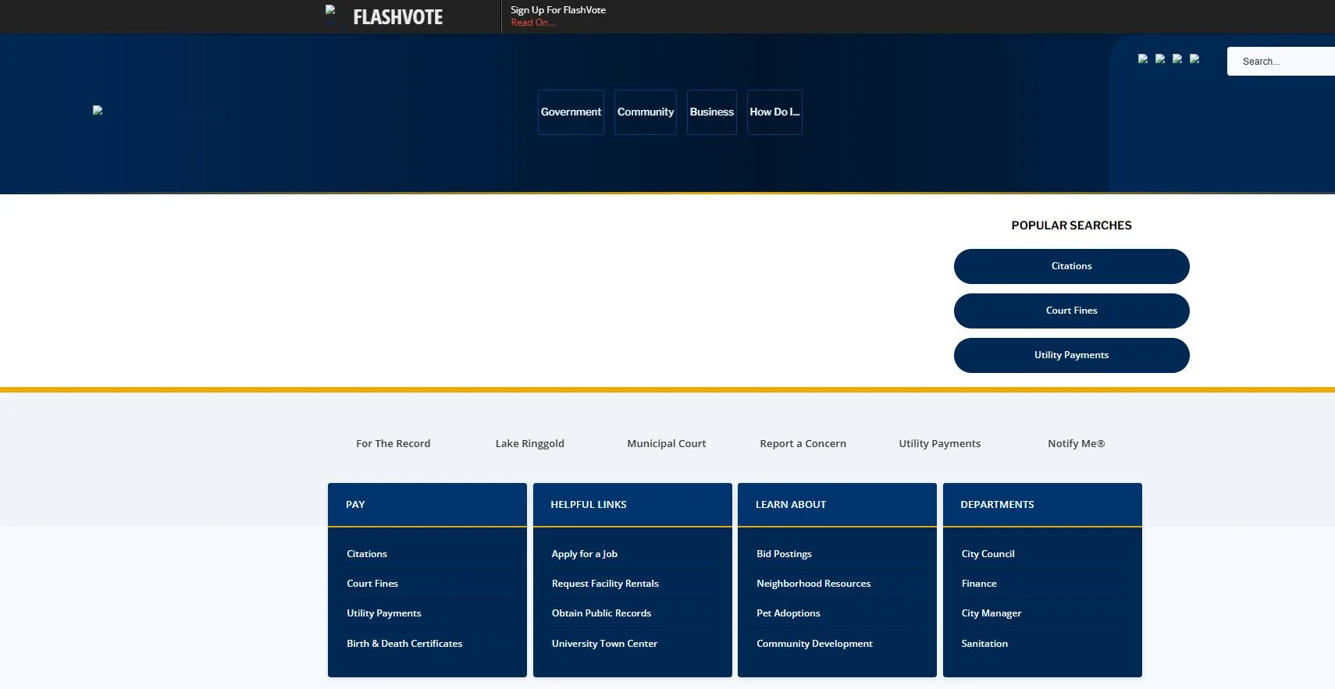
Task: Click the Utility Payments popular search button
Action: coord(1072,355)
